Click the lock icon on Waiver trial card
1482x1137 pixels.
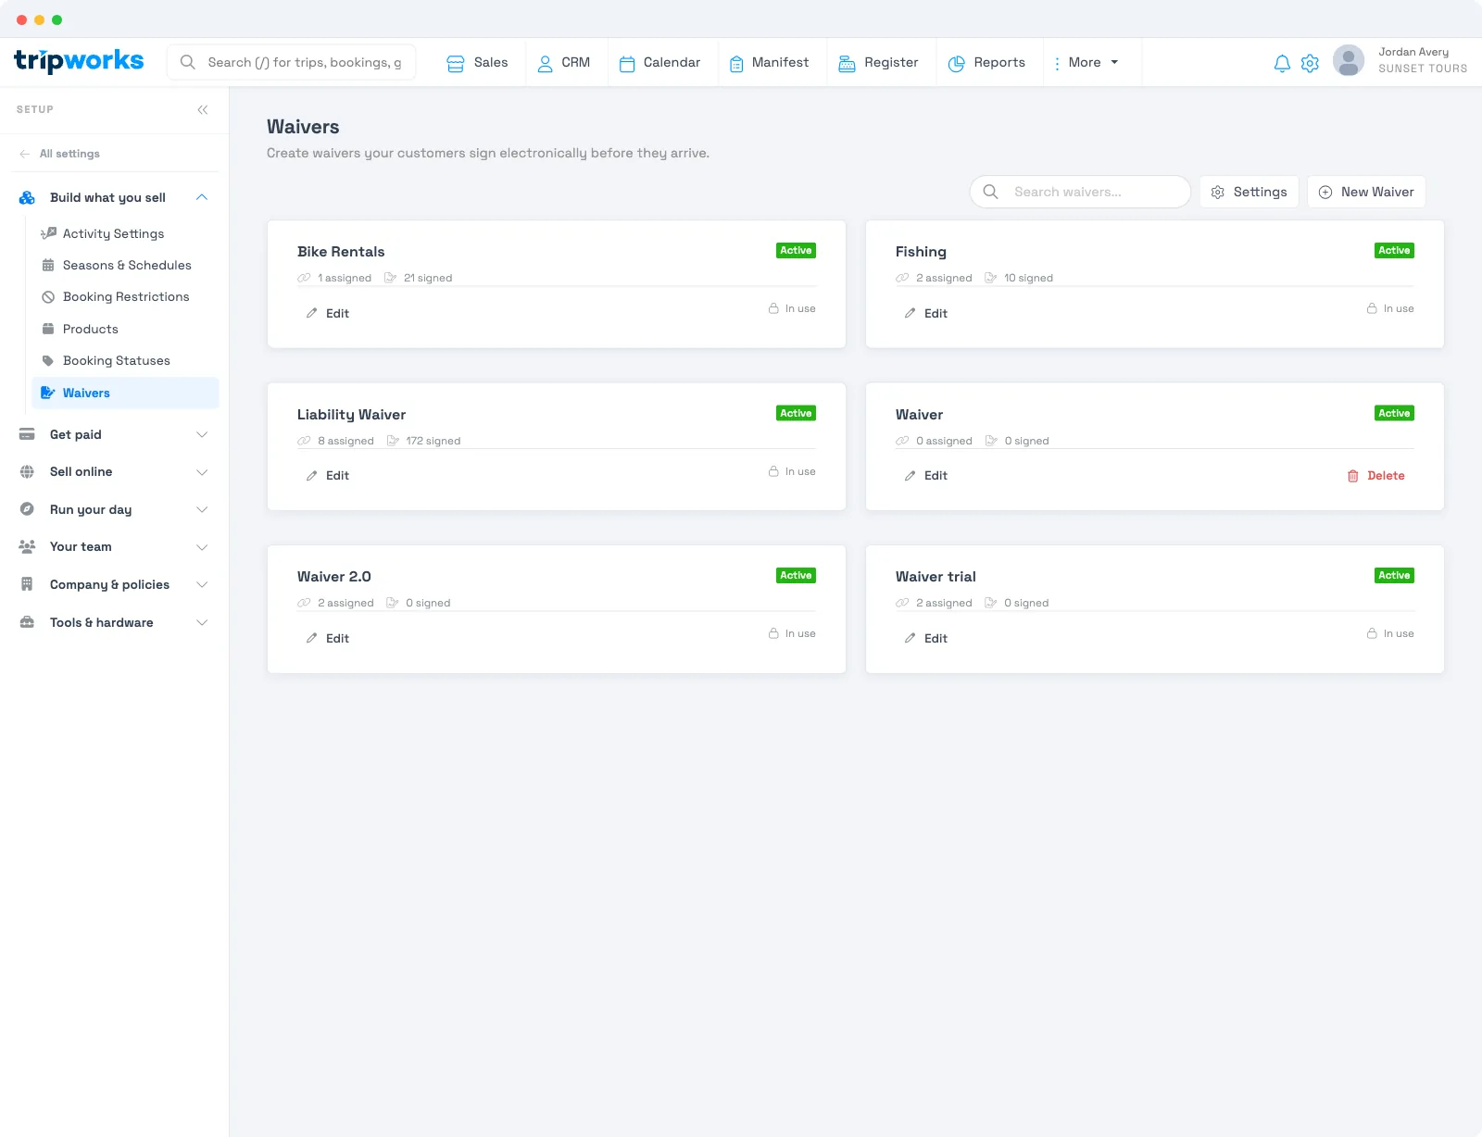(x=1372, y=633)
